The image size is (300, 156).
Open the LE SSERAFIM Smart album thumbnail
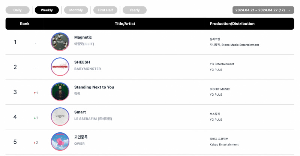pos(60,117)
